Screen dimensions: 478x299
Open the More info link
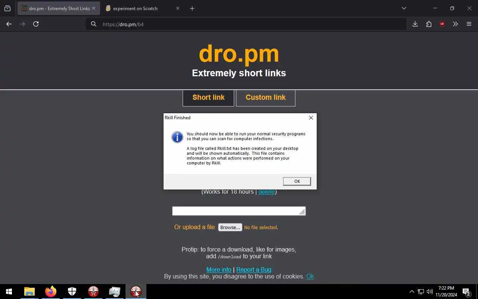[219, 269]
